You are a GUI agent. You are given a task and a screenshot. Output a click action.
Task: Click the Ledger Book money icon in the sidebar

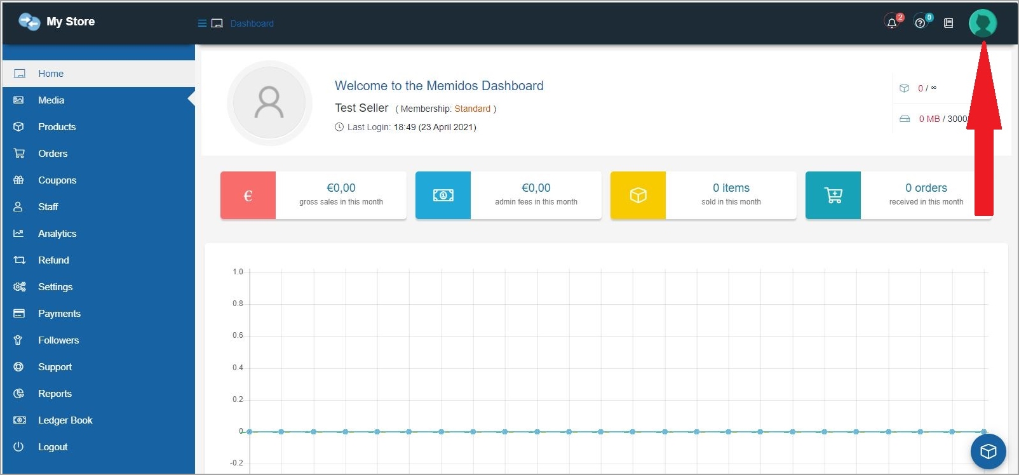tap(20, 420)
